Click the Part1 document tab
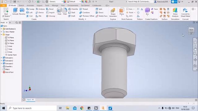 coord(29,100)
